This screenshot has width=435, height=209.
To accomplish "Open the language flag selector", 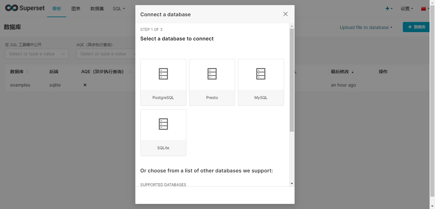I will 425,9.
